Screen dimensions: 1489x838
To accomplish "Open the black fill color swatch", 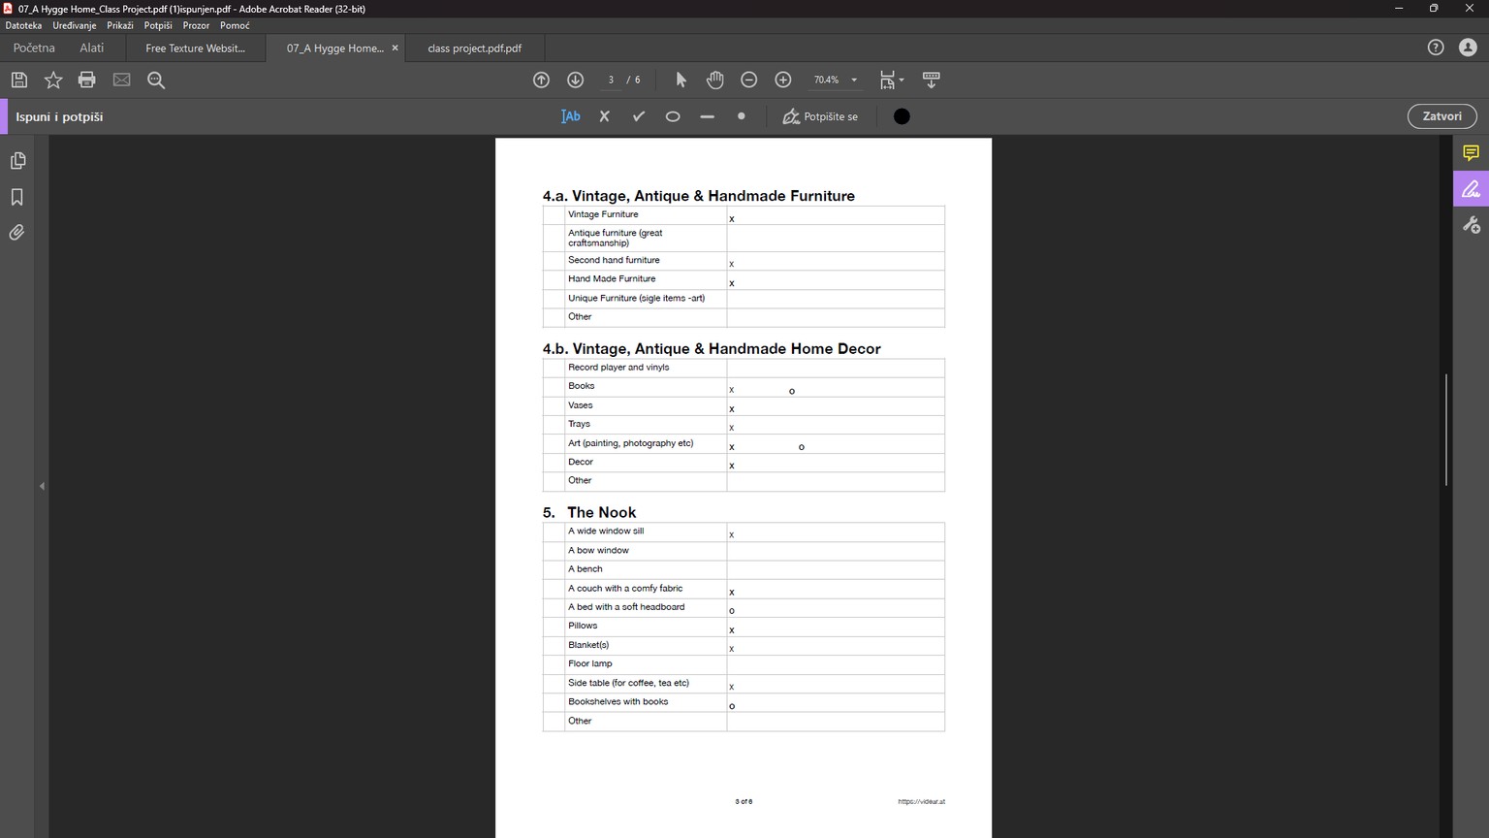I will click(x=902, y=116).
